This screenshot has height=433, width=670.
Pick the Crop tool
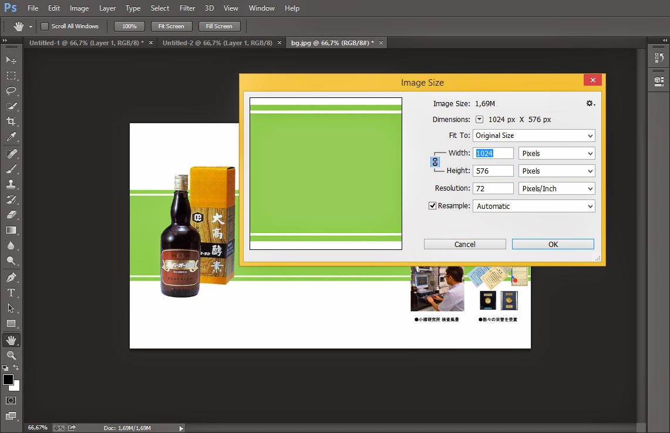pyautogui.click(x=11, y=121)
